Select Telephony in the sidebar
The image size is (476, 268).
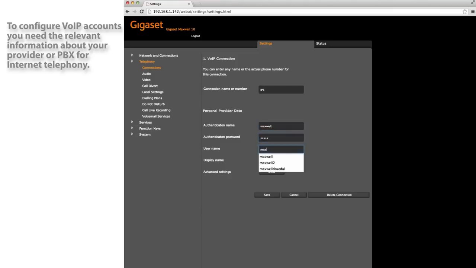[x=147, y=62]
